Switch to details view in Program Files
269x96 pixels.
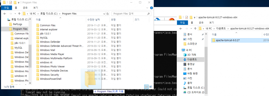(146, 87)
